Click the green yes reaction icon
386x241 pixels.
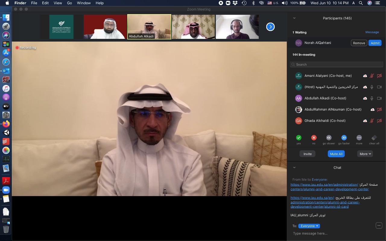tap(299, 138)
